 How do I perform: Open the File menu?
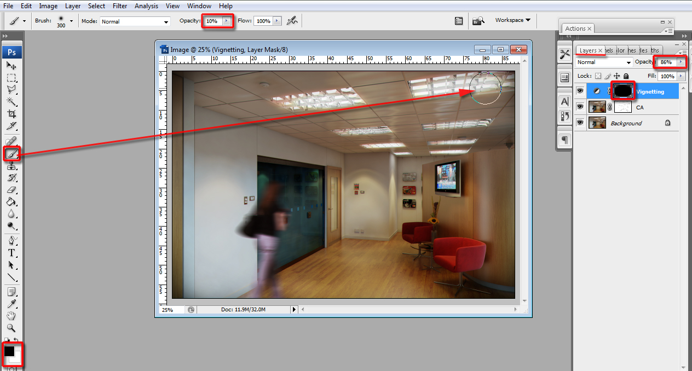(x=8, y=6)
